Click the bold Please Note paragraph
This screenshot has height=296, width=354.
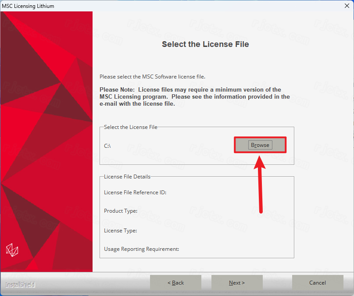click(x=195, y=96)
